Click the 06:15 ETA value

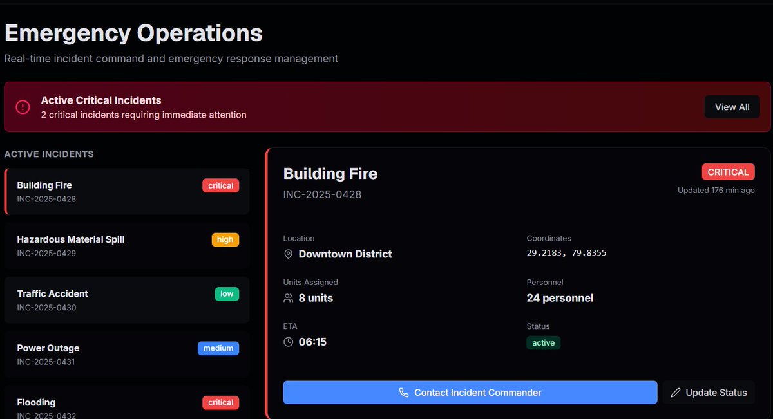click(x=312, y=342)
